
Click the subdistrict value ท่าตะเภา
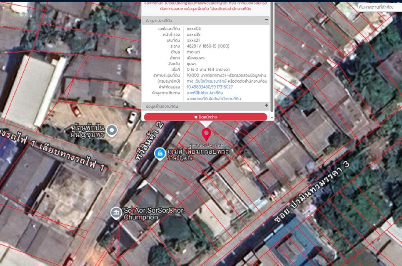tap(193, 52)
